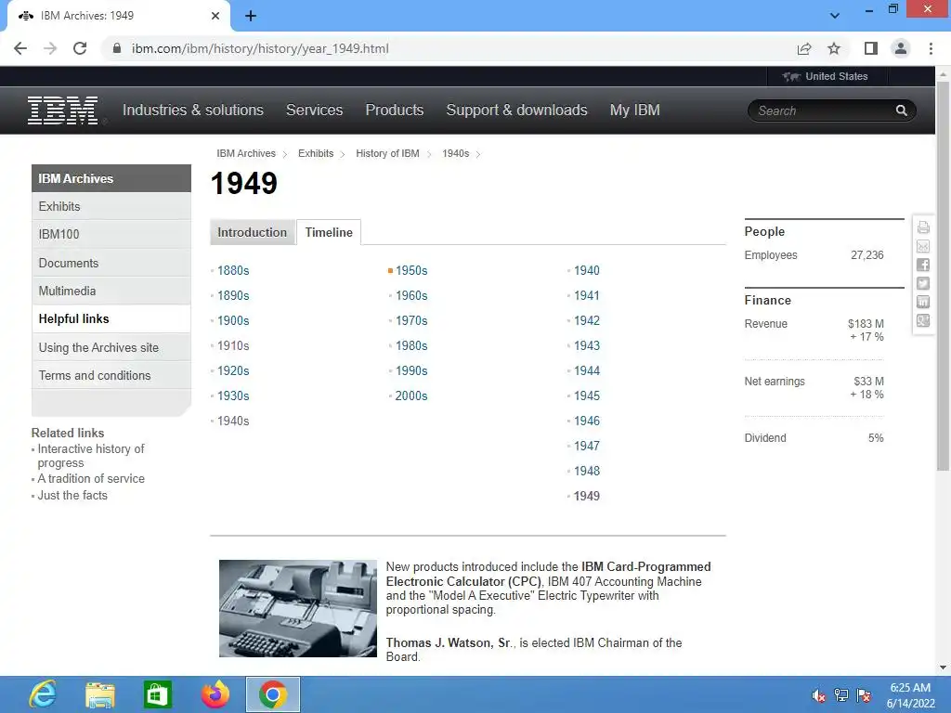Screen dimensions: 951x713
Task: Open year 1948 in timeline
Action: pyautogui.click(x=587, y=471)
